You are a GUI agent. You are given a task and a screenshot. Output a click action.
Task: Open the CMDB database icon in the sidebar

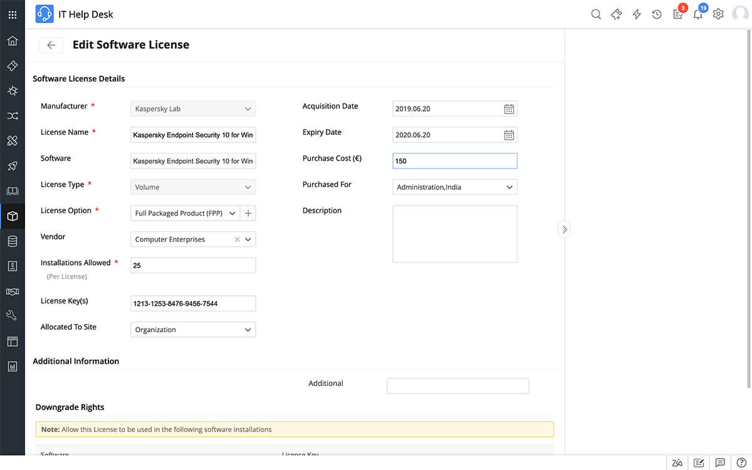point(12,241)
